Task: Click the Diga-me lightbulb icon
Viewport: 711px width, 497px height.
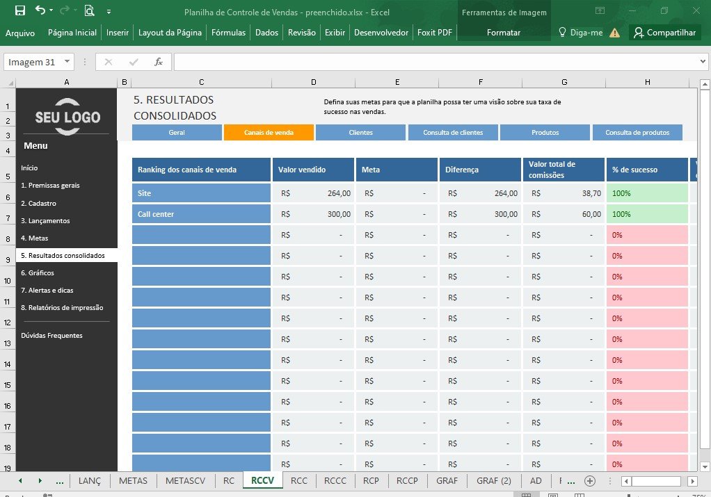Action: coord(562,32)
